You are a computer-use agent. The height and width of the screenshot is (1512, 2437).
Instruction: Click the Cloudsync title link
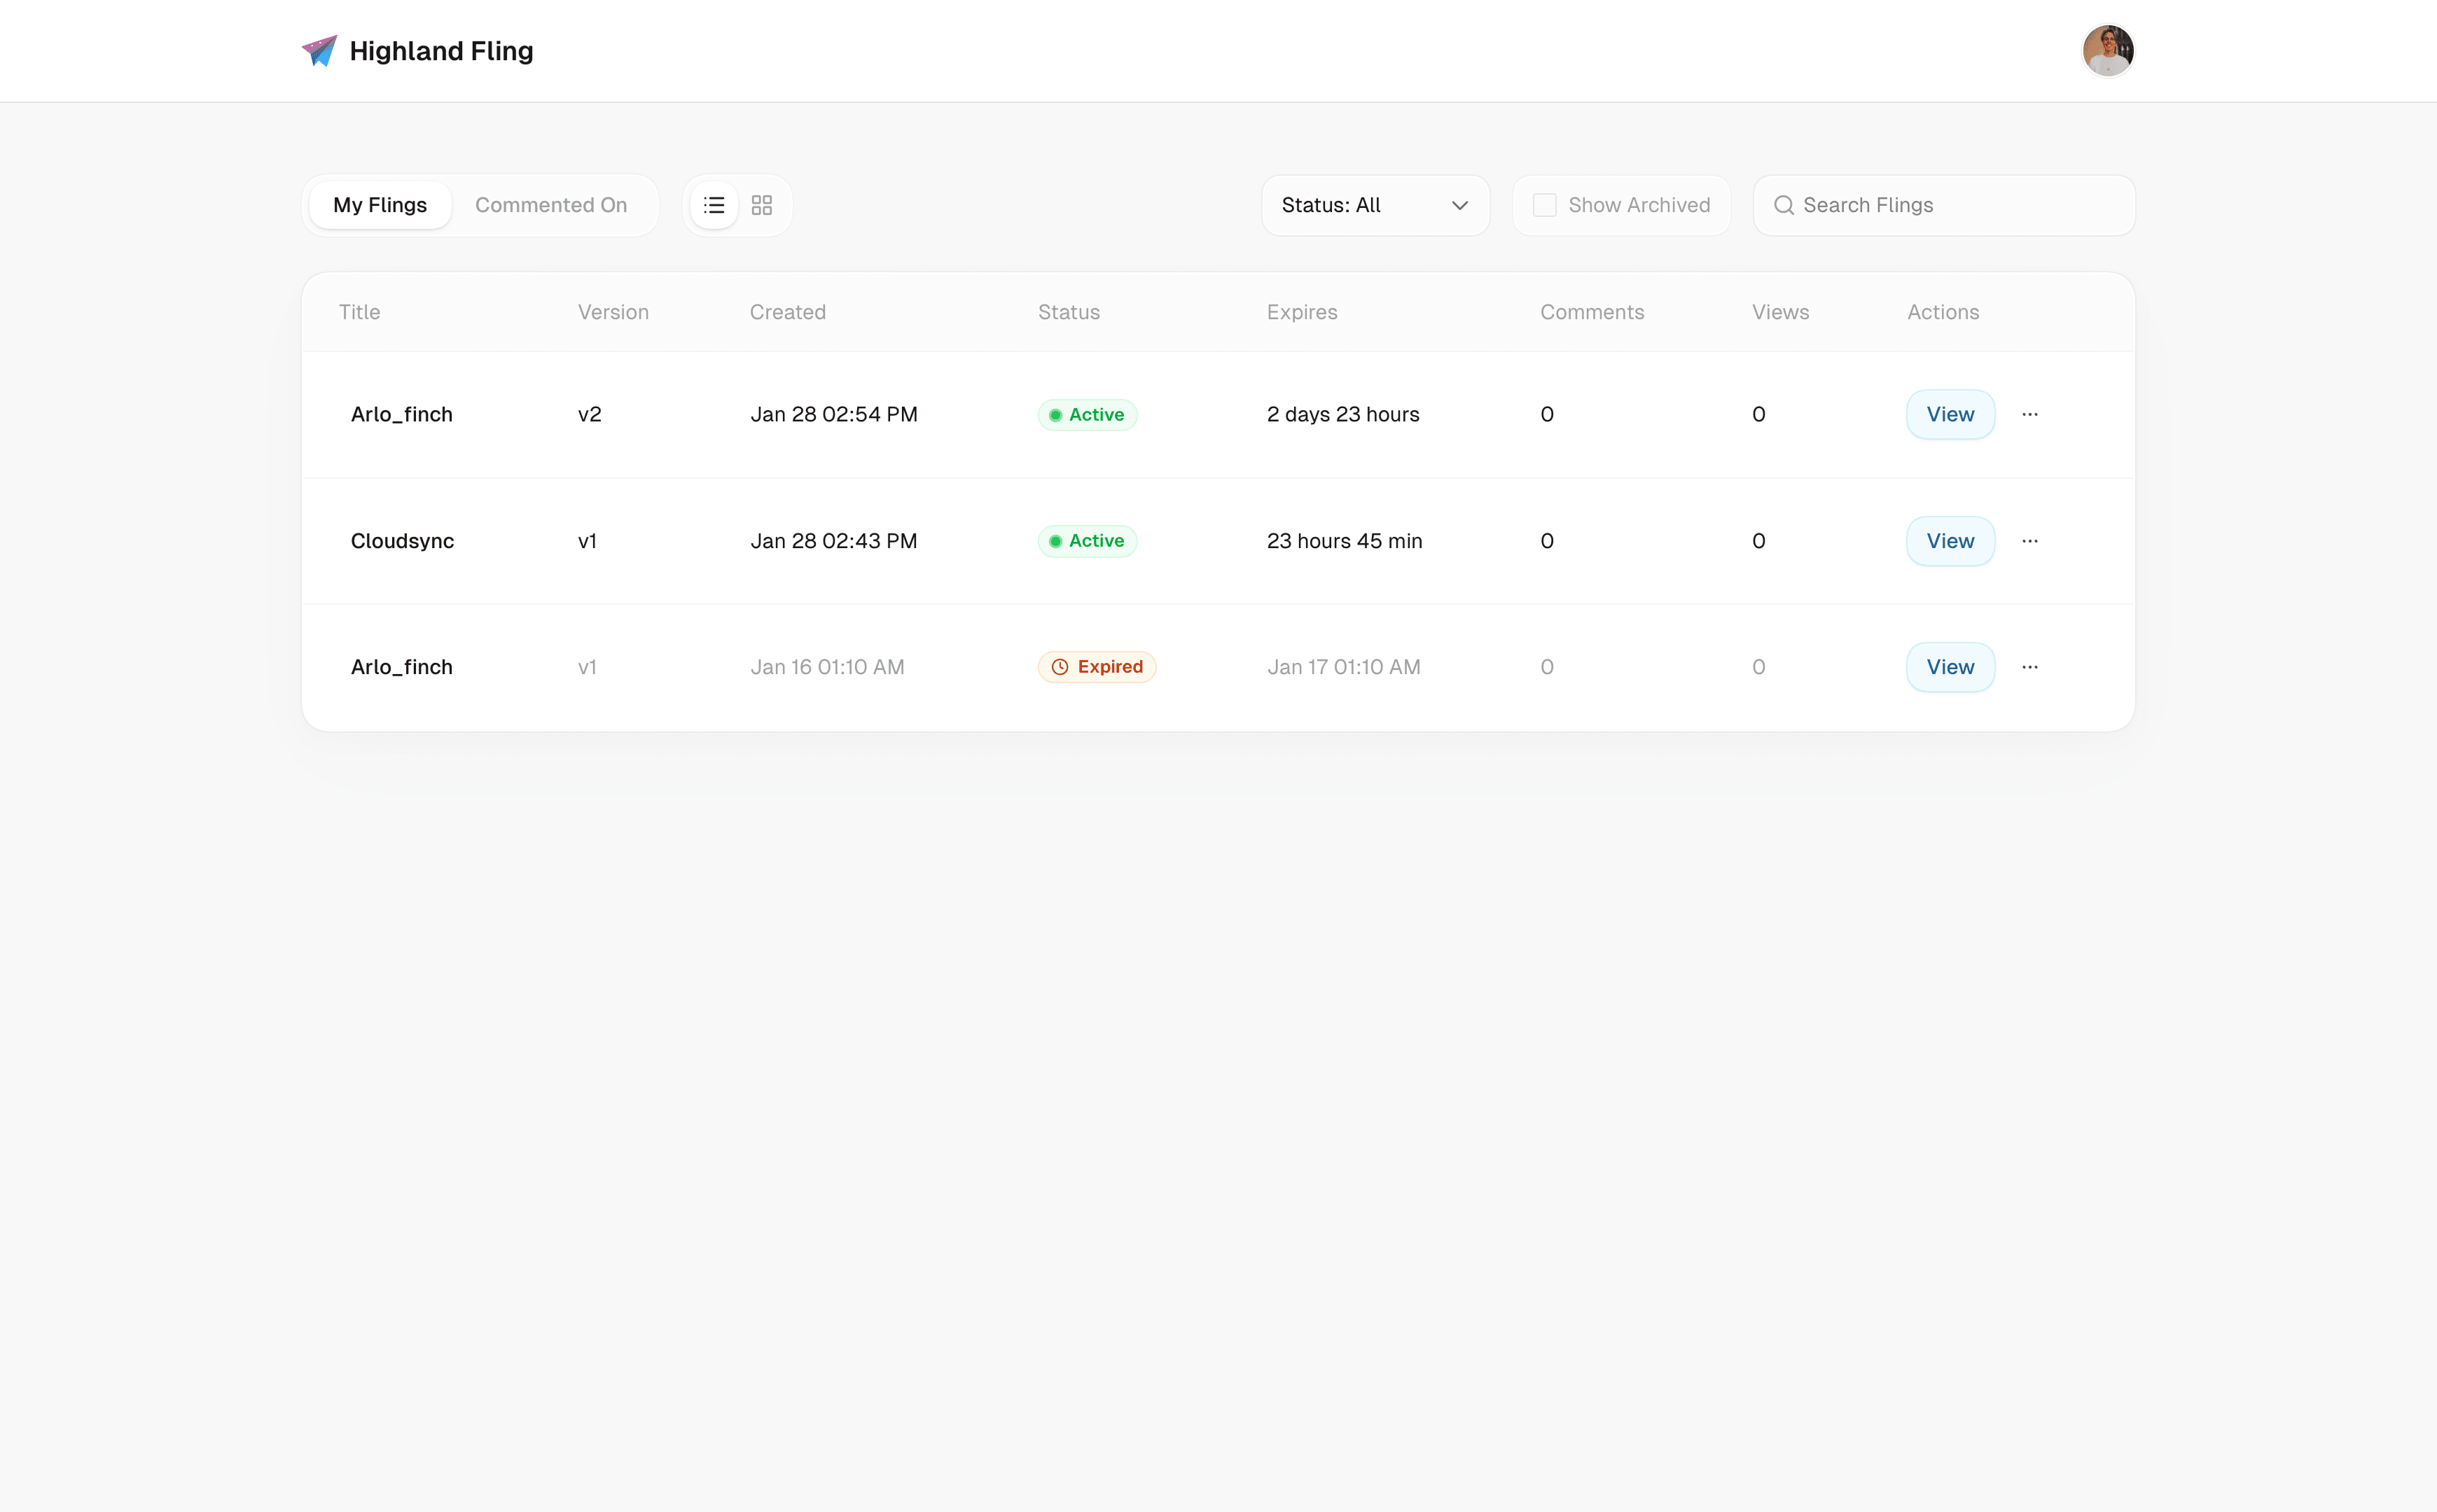(x=402, y=541)
